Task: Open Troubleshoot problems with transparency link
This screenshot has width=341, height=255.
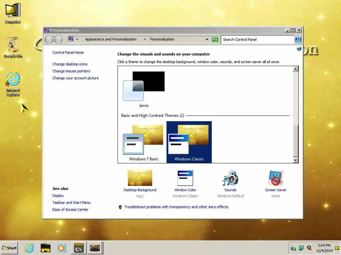Action: pos(176,207)
